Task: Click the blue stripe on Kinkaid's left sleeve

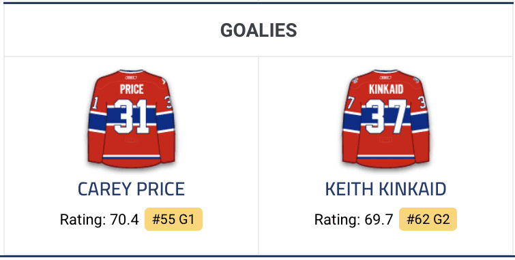Action: click(352, 122)
